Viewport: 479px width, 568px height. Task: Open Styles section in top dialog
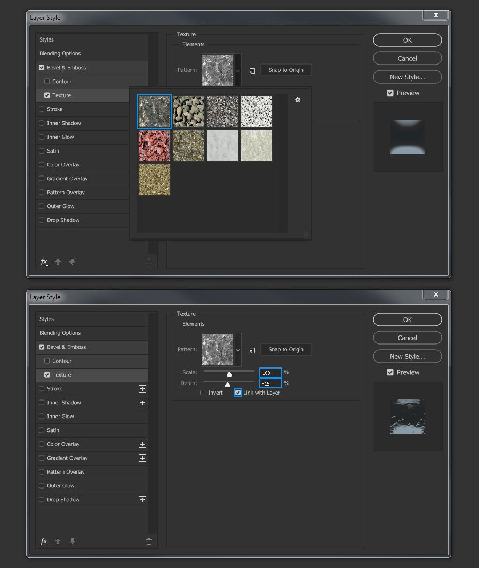[92, 39]
